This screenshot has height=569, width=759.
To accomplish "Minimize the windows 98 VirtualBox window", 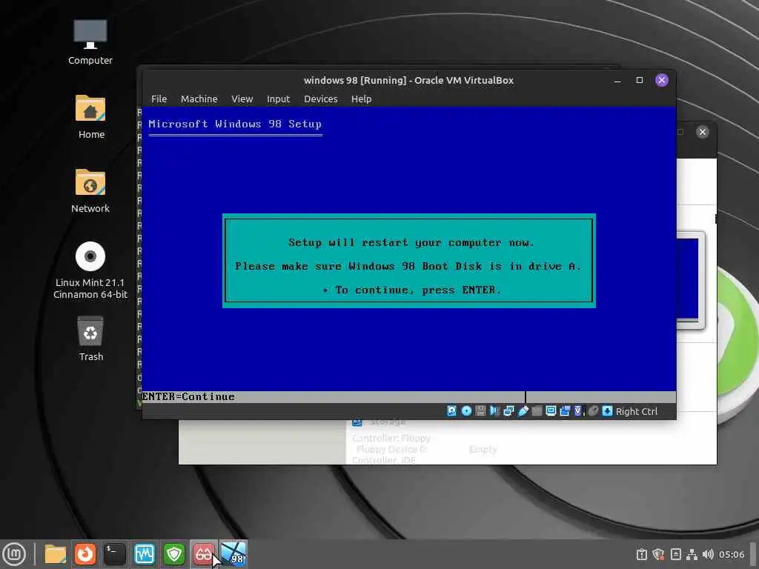I will pos(617,80).
